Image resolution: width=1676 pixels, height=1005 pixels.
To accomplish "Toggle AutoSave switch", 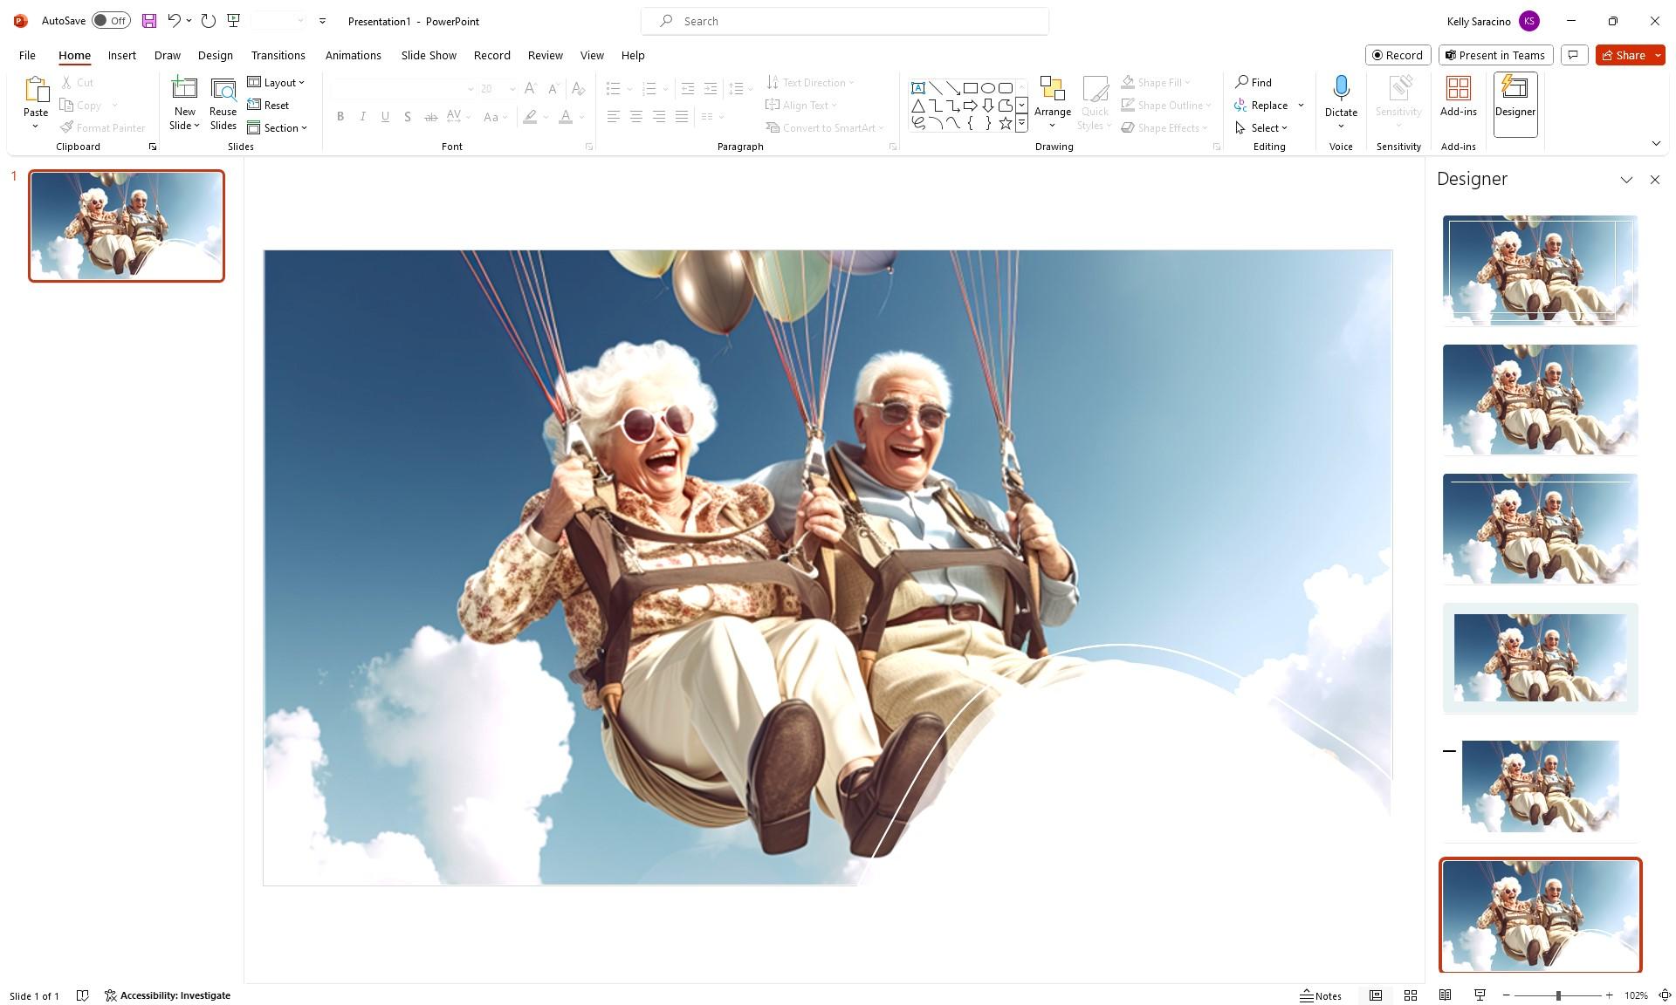I will point(111,21).
